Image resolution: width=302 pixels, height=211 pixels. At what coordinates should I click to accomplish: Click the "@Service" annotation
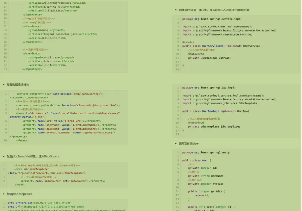click(x=188, y=42)
